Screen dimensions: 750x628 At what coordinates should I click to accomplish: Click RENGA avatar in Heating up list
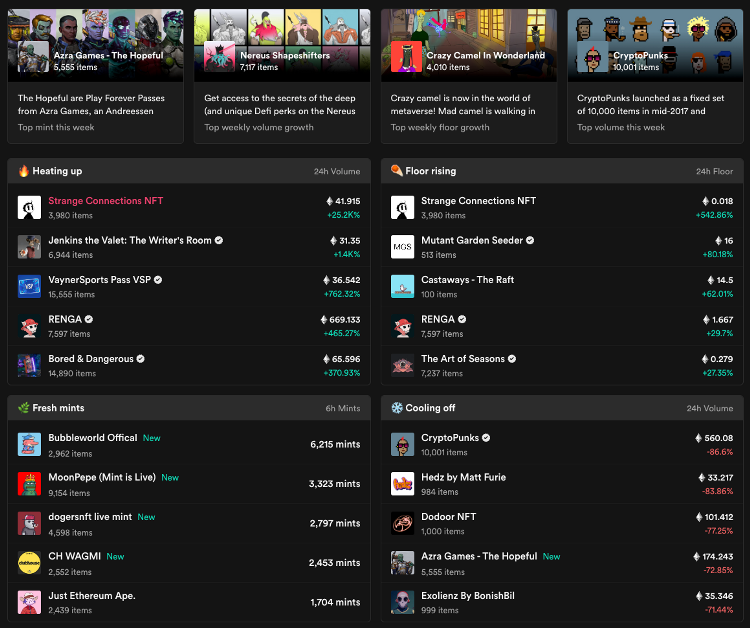[29, 326]
